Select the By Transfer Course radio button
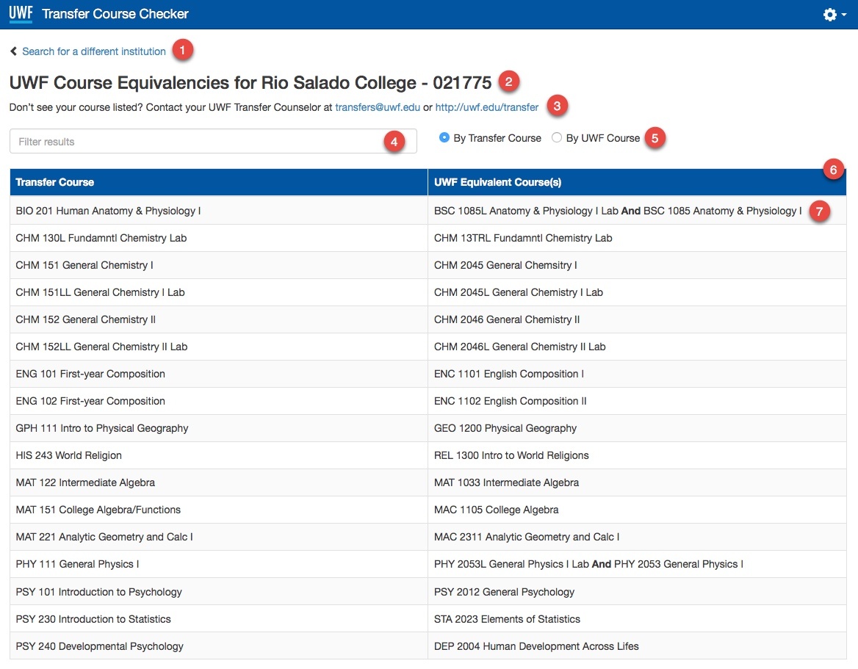The height and width of the screenshot is (669, 858). point(444,138)
